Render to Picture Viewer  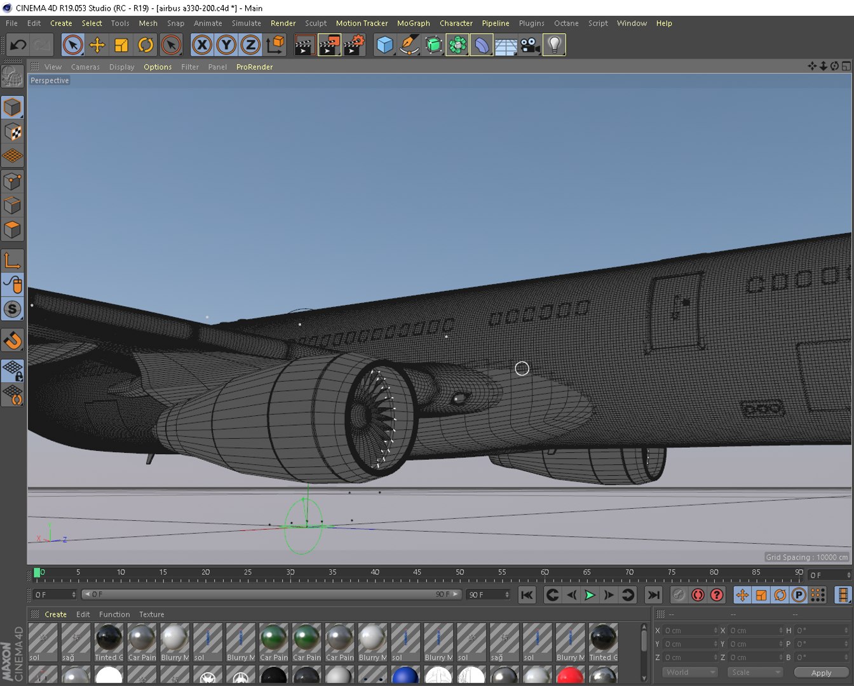pos(329,44)
